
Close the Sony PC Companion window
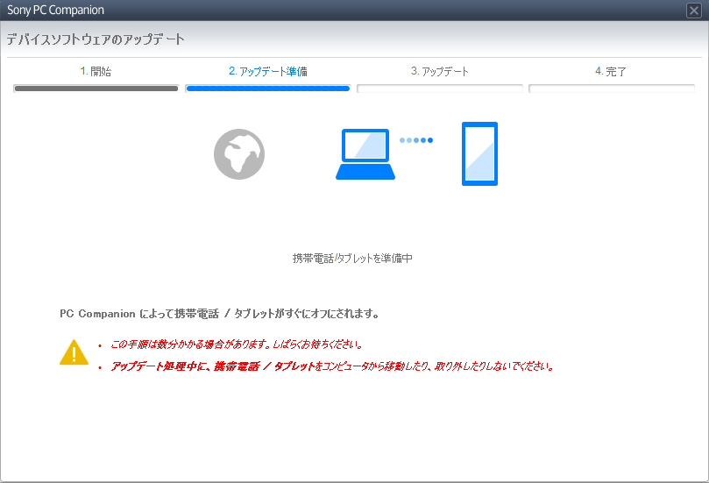click(x=693, y=10)
